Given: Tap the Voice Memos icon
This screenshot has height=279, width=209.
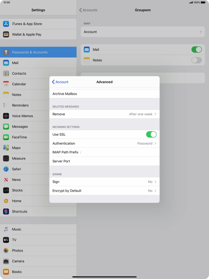Looking at the screenshot, I should 6,116.
